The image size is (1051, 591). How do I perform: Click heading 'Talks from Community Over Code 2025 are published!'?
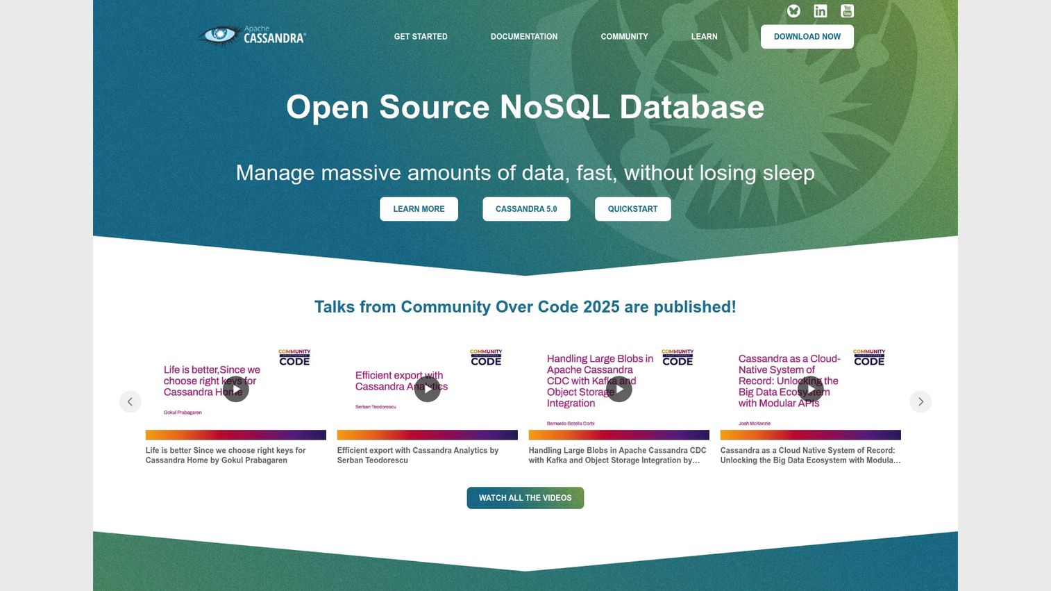coord(525,307)
